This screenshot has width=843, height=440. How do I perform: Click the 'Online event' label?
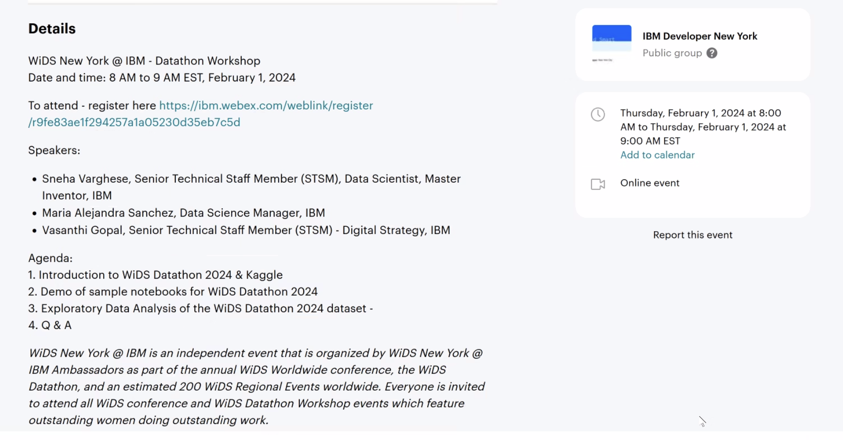coord(650,183)
